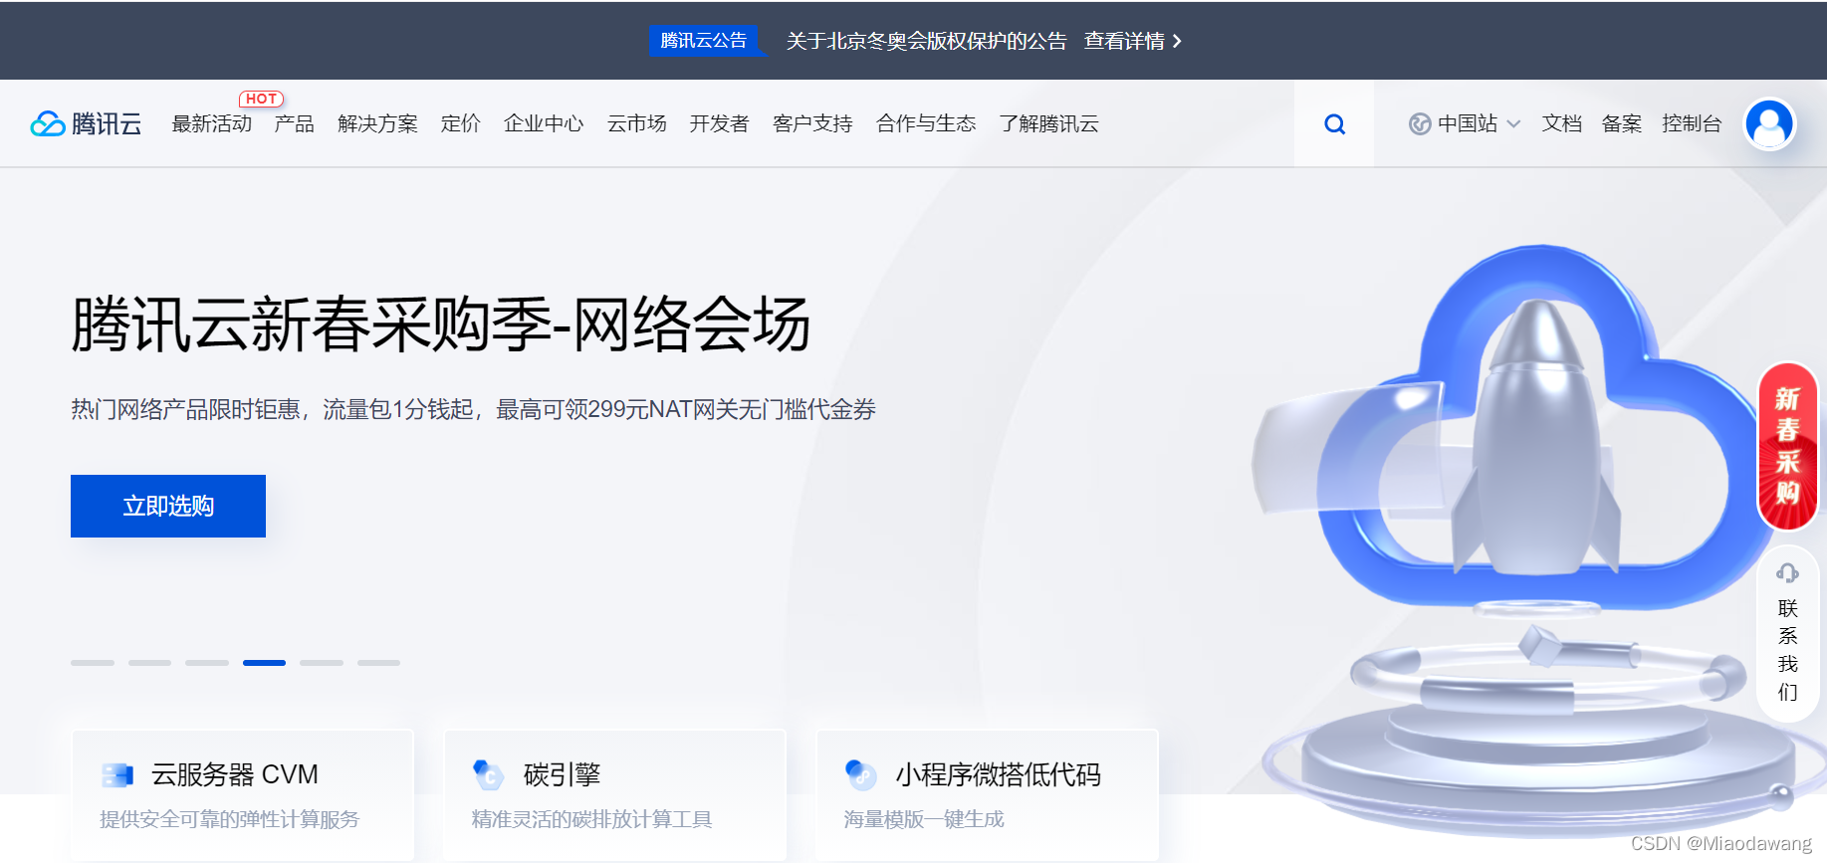Open the 产品 menu
Viewport: 1827px width, 863px height.
[295, 123]
